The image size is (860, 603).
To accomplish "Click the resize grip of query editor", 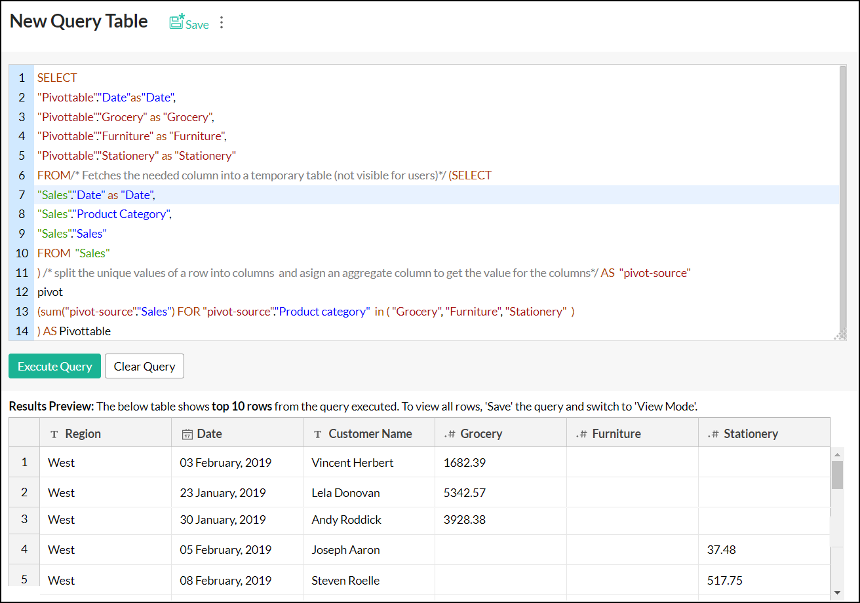I will click(x=839, y=335).
